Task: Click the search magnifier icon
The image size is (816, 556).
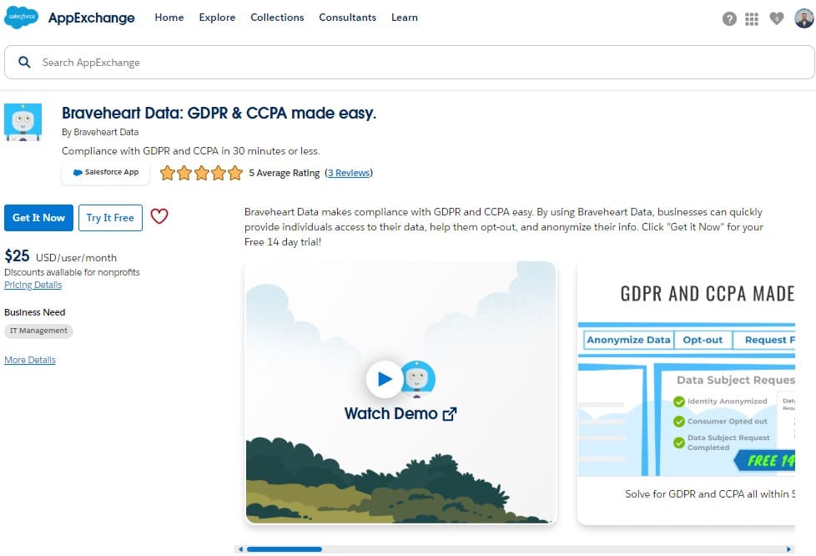Action: (x=24, y=63)
